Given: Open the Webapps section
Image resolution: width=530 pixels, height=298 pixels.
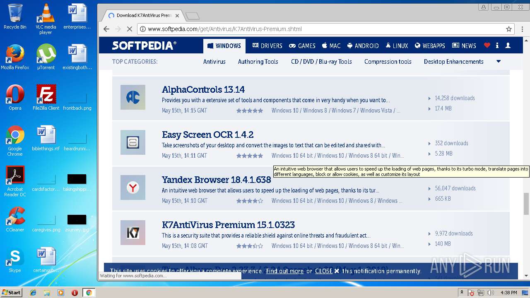Looking at the screenshot, I should point(430,46).
